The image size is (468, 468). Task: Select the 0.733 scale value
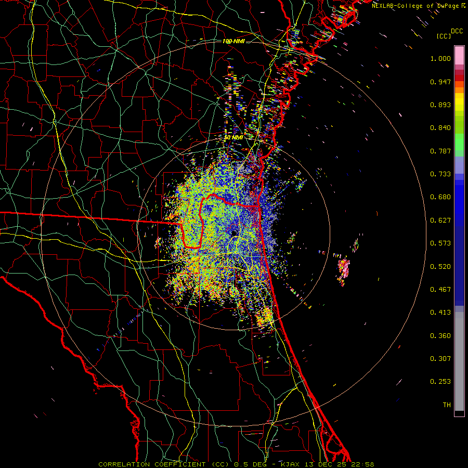pos(440,174)
